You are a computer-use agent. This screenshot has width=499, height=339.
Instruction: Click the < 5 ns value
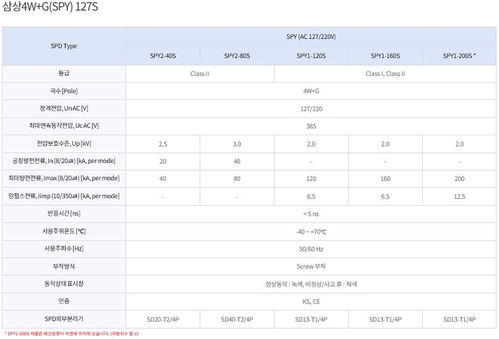point(311,214)
